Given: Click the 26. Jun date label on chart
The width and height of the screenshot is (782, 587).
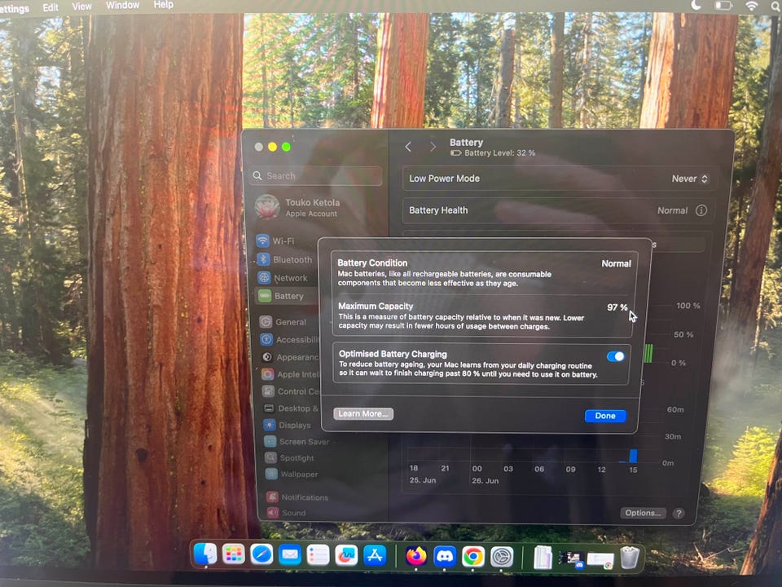Looking at the screenshot, I should click(485, 480).
